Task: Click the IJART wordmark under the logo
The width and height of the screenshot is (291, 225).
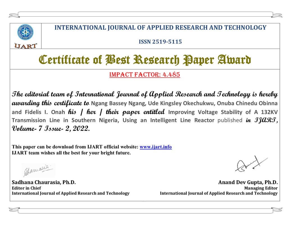Action: tap(26, 46)
